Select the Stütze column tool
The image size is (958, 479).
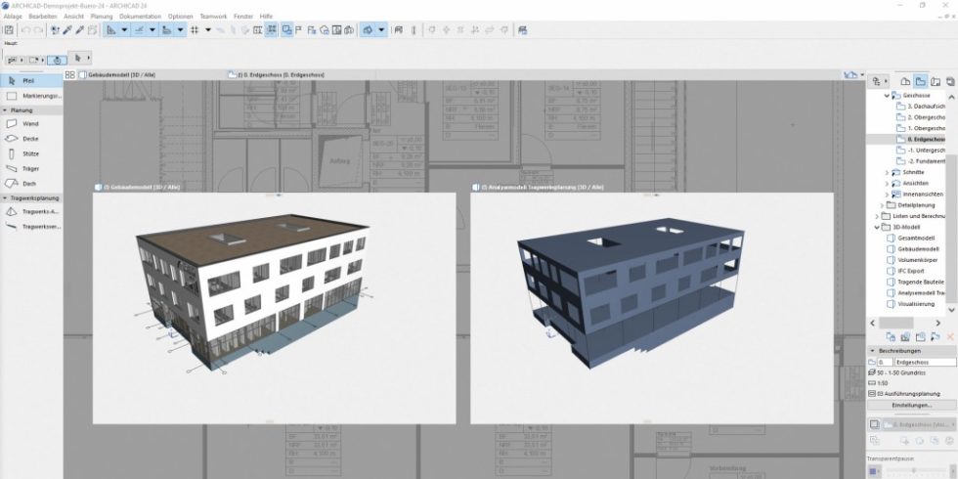point(29,153)
